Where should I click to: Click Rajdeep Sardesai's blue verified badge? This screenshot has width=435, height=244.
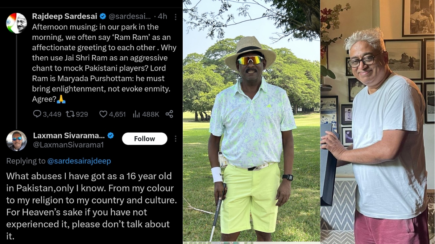pyautogui.click(x=103, y=16)
